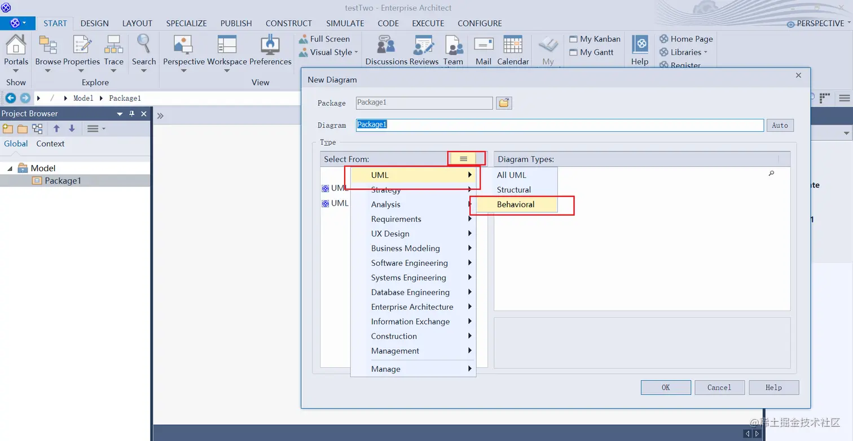
Task: Switch to the DESIGN ribbon tab
Action: (x=95, y=23)
